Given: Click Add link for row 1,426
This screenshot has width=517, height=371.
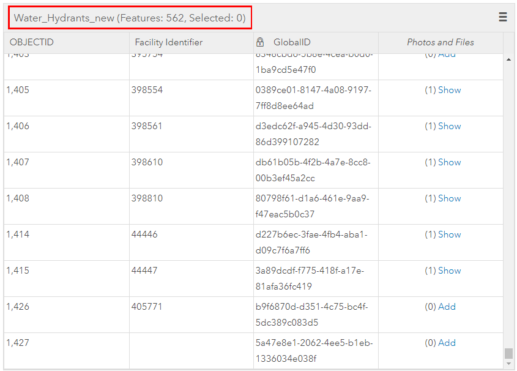Looking at the screenshot, I should [x=447, y=307].
